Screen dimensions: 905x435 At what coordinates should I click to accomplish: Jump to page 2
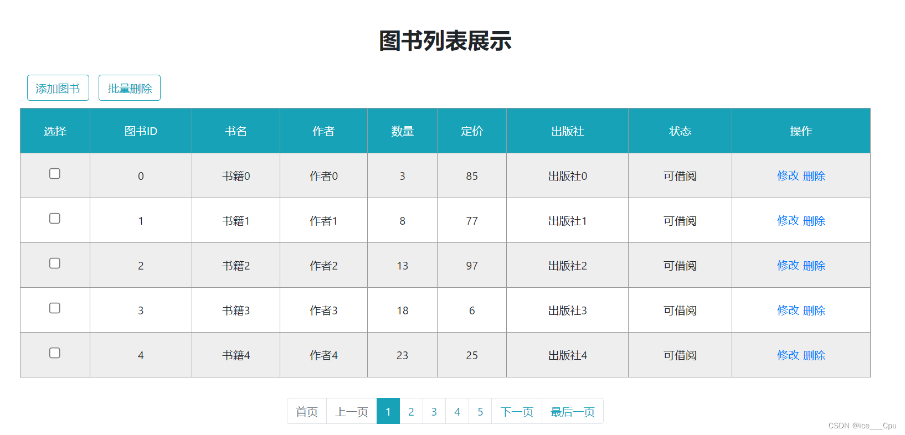pyautogui.click(x=411, y=411)
